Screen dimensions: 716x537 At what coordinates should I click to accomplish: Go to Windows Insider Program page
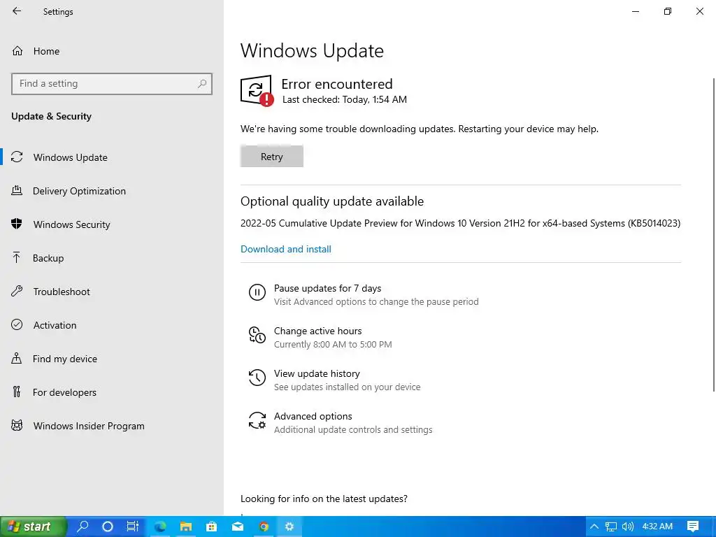(x=89, y=426)
